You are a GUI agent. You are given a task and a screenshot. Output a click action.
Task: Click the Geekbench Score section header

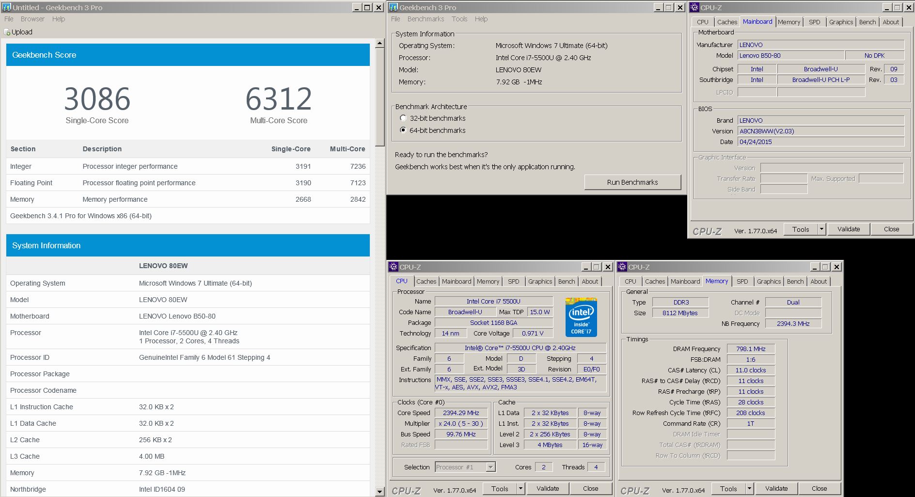[188, 55]
